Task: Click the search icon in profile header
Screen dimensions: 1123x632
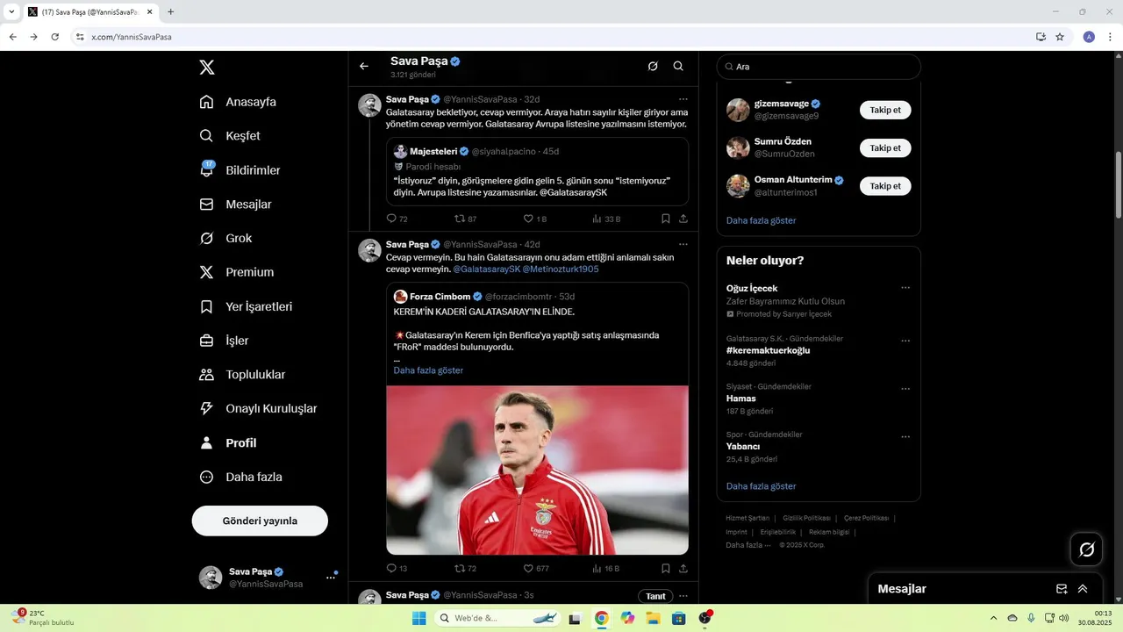Action: (678, 66)
